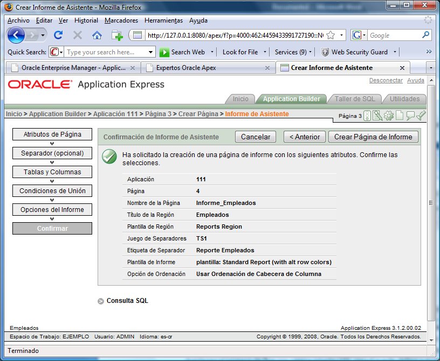This screenshot has height=361, width=440.
Task: Open the Shared Components gear icon
Action: pyautogui.click(x=389, y=116)
